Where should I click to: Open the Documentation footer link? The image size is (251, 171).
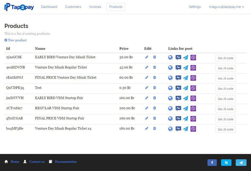pos(66,162)
